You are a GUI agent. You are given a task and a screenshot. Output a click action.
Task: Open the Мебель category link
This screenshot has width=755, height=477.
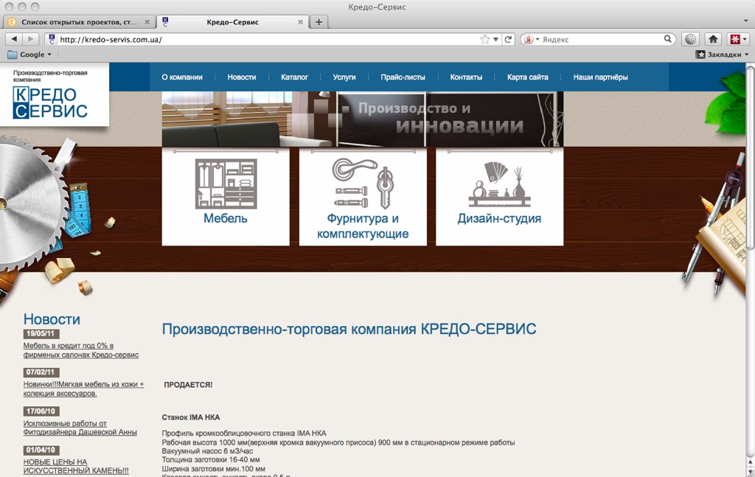(226, 218)
